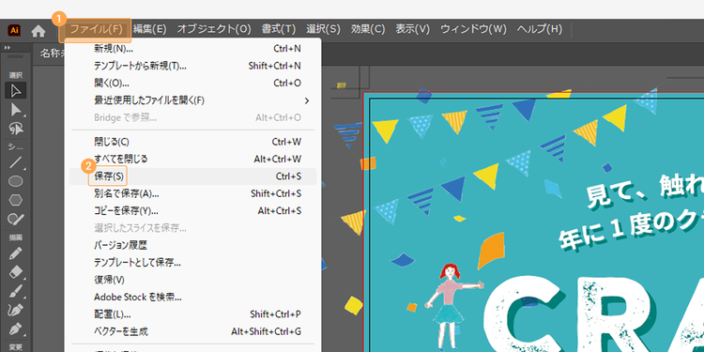Select the Shaper tool
This screenshot has width=704, height=352.
(16, 219)
